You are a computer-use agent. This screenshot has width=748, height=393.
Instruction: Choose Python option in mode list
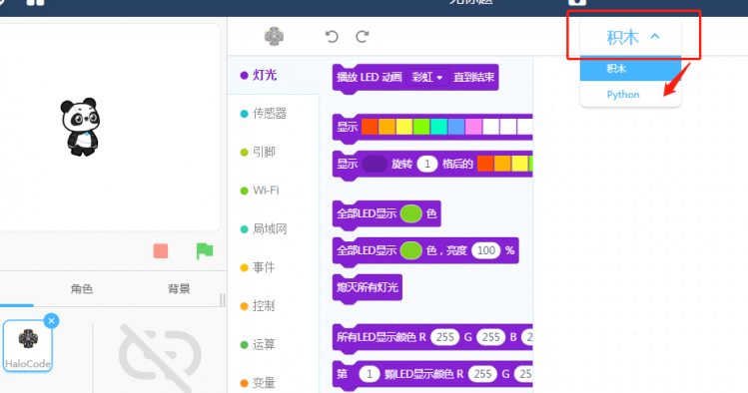tap(630, 95)
